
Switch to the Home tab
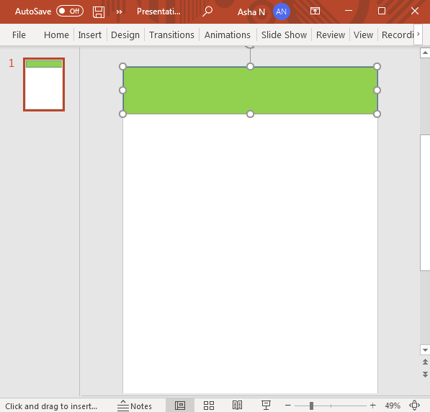click(56, 35)
